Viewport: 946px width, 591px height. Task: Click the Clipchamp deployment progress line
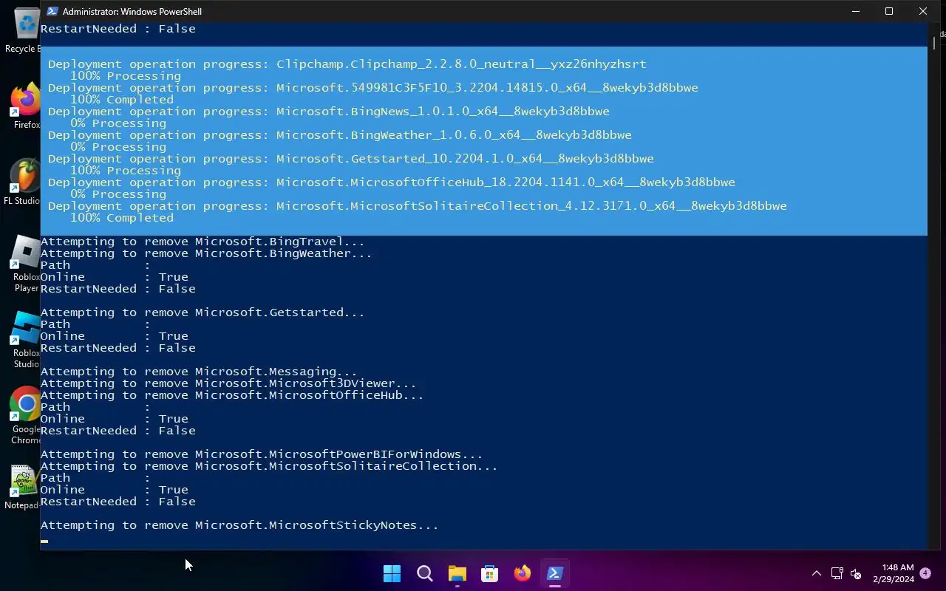[x=347, y=64]
